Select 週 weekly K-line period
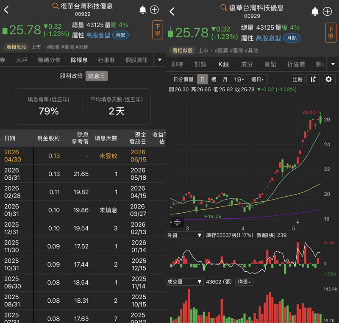 tap(214, 79)
